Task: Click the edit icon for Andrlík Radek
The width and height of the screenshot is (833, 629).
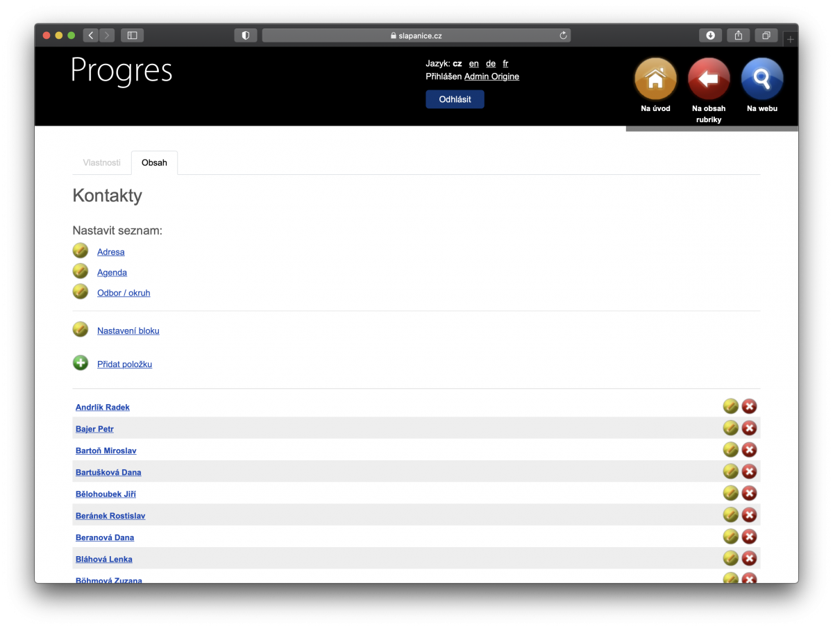Action: (730, 406)
